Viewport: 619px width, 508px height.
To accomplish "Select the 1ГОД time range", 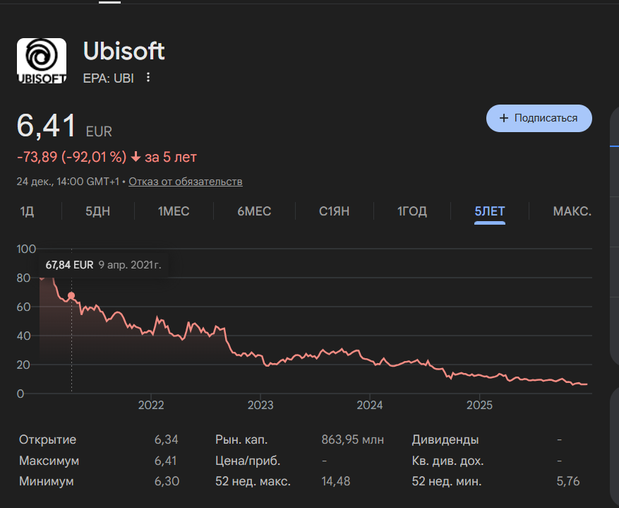I will coord(412,211).
